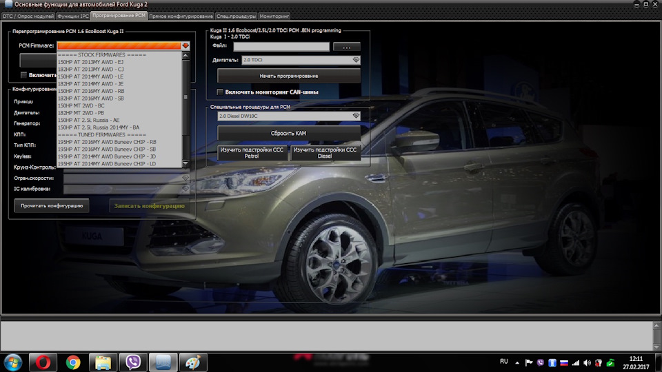Click the firmware list scrollbar thumb

pos(185,97)
